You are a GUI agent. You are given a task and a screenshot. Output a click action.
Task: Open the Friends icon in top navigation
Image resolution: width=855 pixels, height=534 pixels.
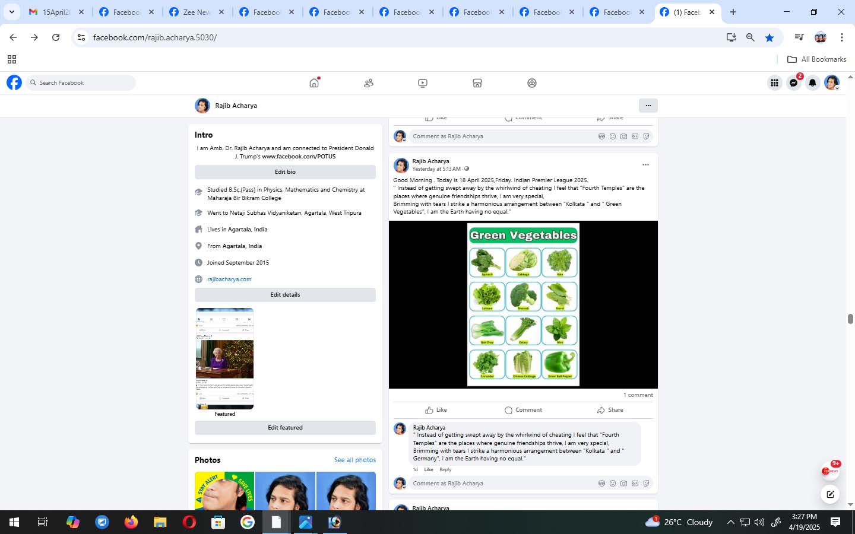(x=369, y=83)
